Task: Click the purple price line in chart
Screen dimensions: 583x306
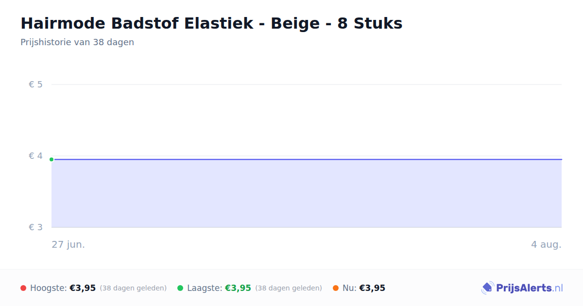Action: 307,159
